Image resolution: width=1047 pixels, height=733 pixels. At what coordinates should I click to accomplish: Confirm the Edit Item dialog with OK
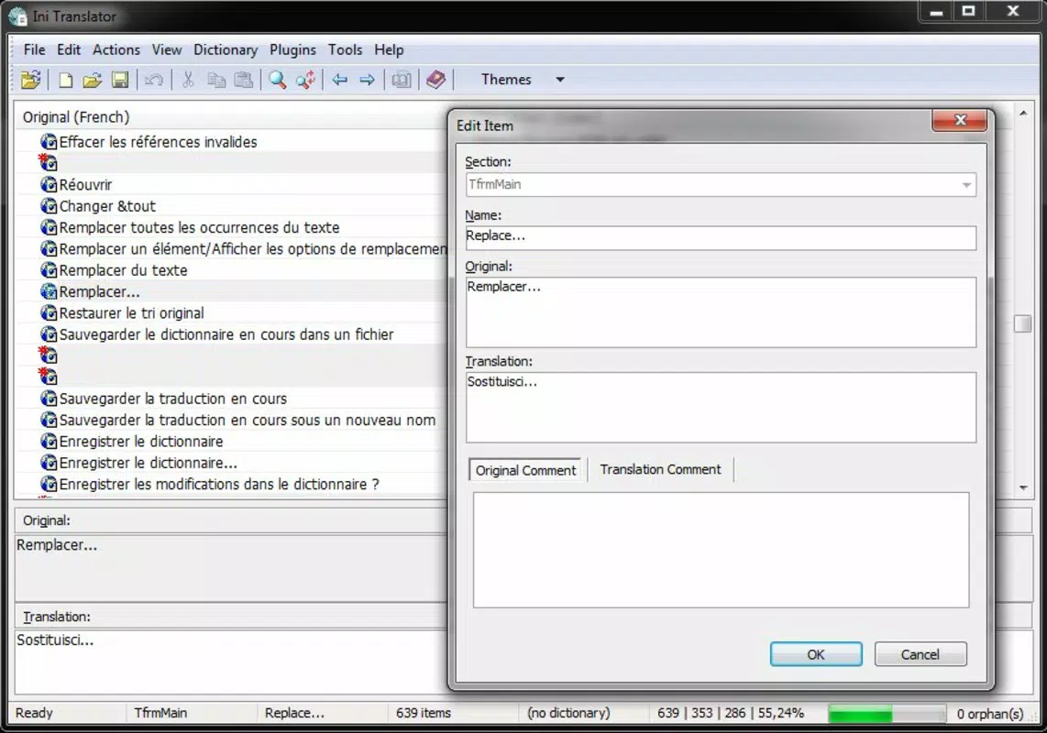815,654
